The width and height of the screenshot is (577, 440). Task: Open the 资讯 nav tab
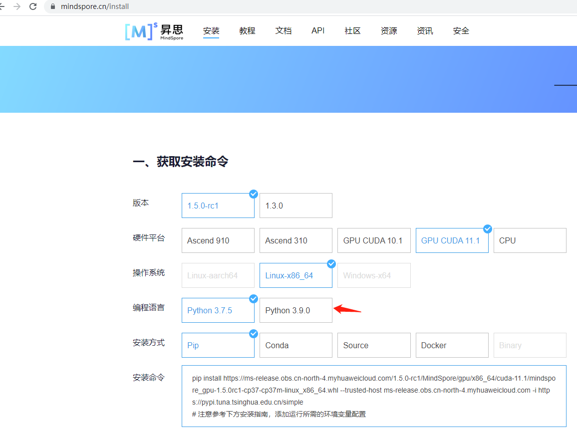point(425,31)
